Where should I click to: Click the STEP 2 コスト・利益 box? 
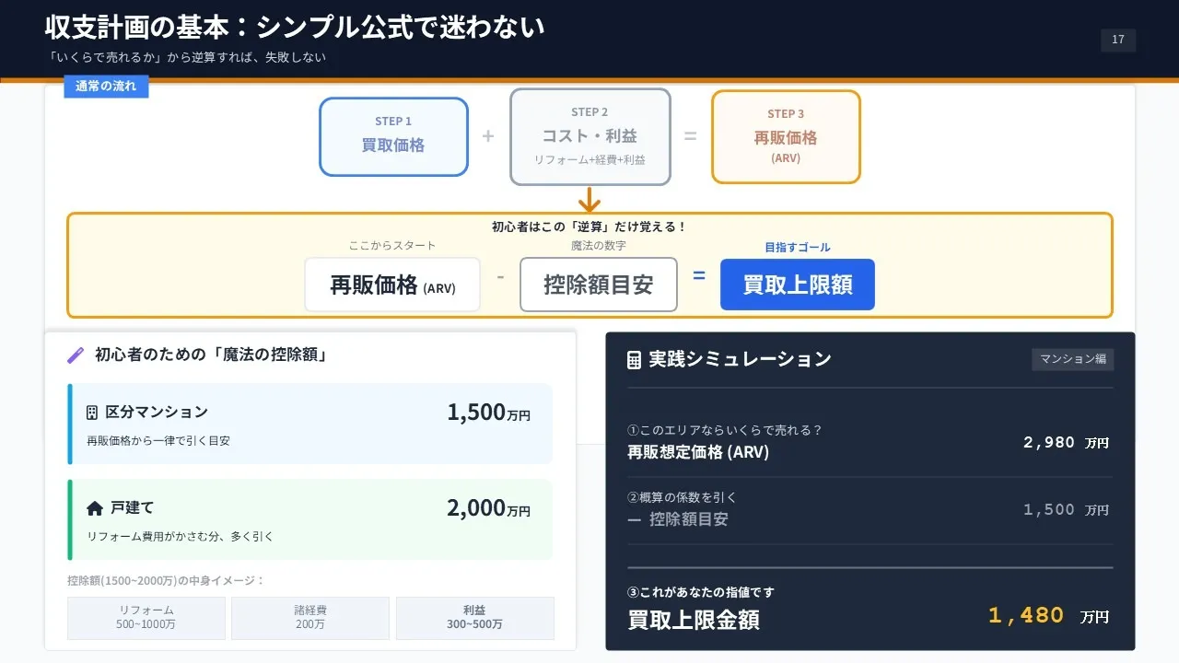pyautogui.click(x=589, y=136)
